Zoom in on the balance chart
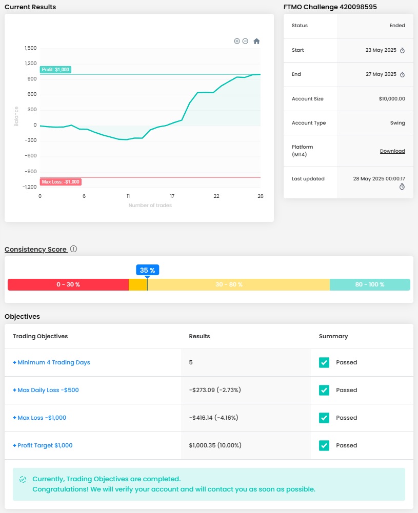Image resolution: width=418 pixels, height=513 pixels. pyautogui.click(x=237, y=41)
